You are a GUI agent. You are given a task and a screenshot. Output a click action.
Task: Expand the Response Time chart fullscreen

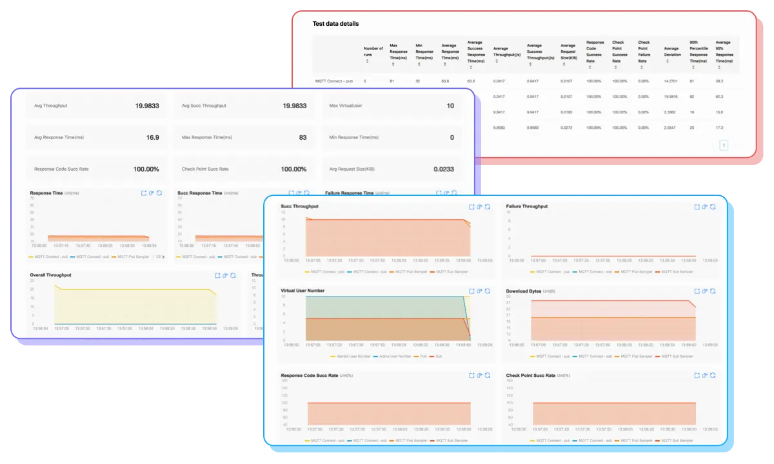(x=143, y=193)
